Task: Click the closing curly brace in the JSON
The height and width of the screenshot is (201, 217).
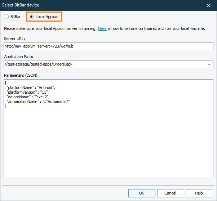Action: coord(6,106)
